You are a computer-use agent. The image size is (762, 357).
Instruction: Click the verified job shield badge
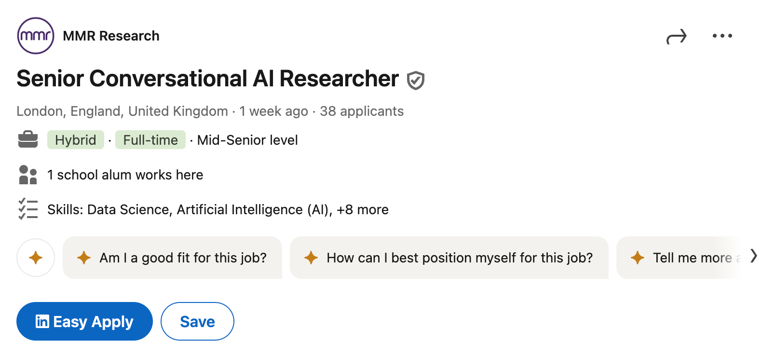click(416, 81)
